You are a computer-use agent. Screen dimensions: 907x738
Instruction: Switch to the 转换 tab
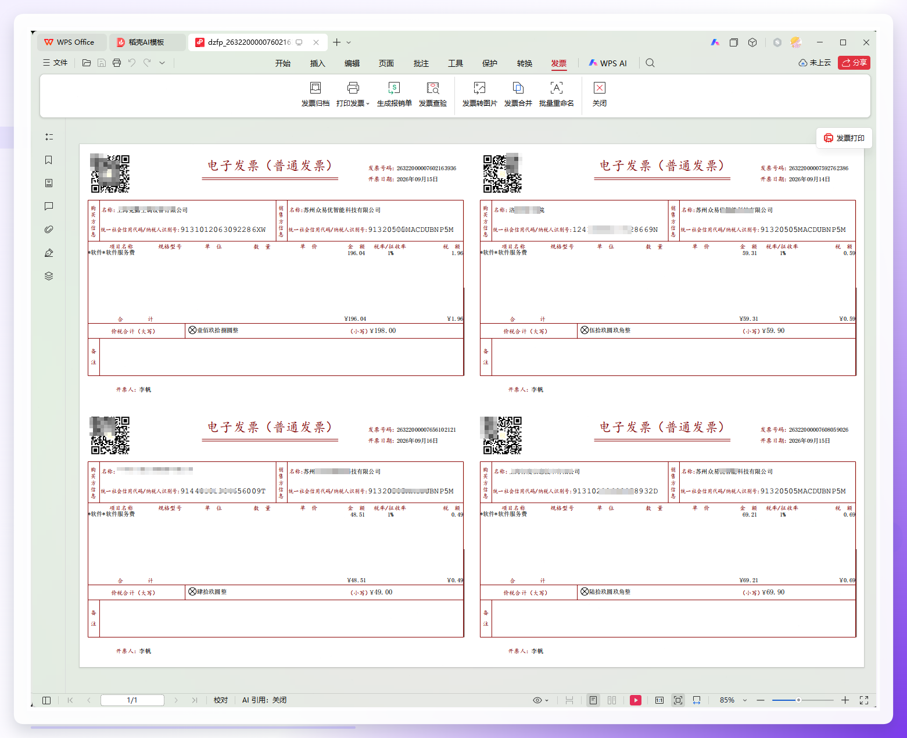pyautogui.click(x=525, y=63)
